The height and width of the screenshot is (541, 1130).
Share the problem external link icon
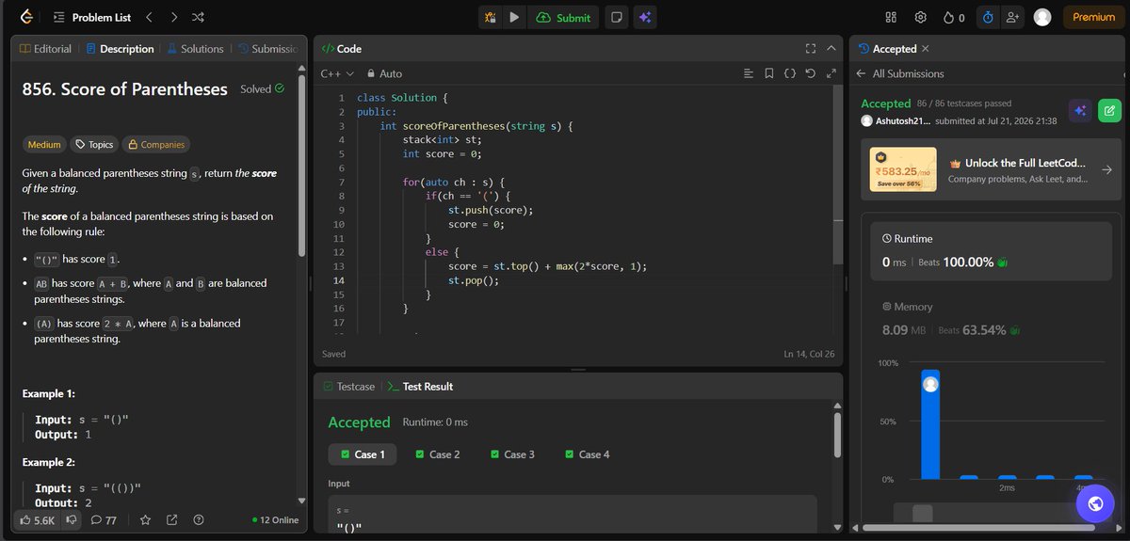pos(171,519)
